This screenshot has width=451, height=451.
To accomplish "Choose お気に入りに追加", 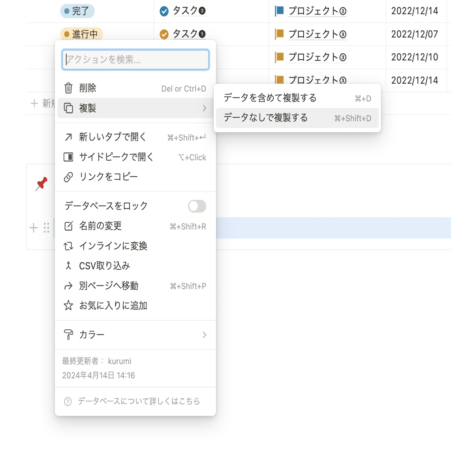I will pyautogui.click(x=135, y=305).
